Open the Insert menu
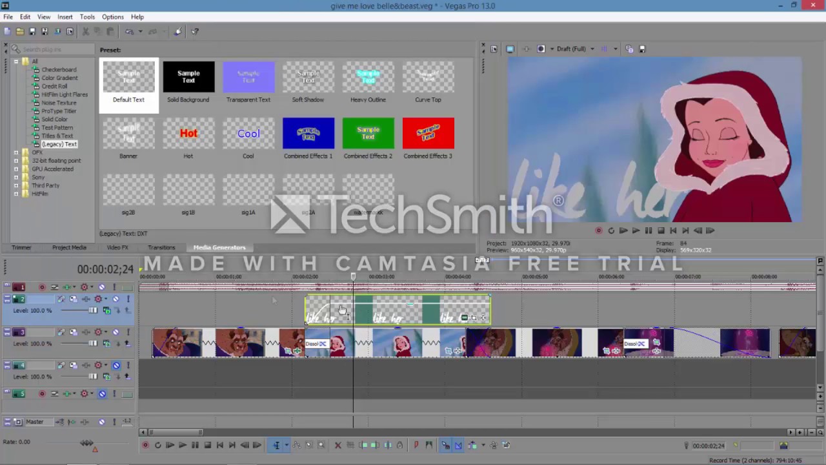The height and width of the screenshot is (465, 826). [65, 17]
